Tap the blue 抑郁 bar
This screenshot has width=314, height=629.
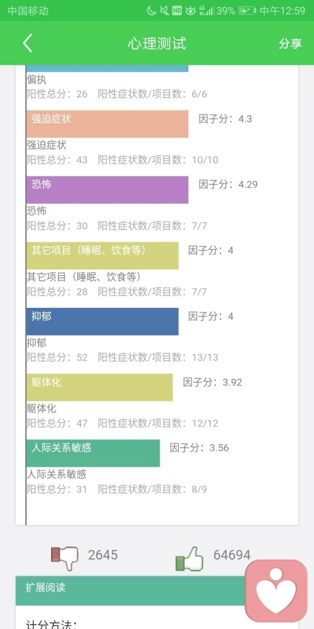tap(103, 321)
